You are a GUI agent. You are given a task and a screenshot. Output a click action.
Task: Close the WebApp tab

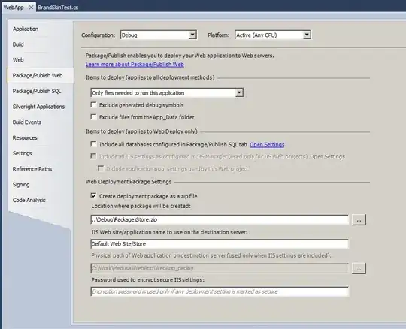(x=31, y=8)
